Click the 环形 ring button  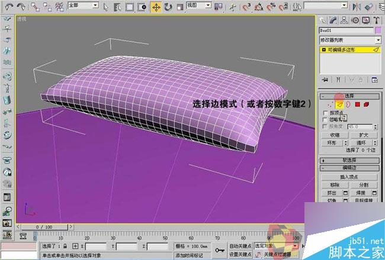tap(332, 143)
